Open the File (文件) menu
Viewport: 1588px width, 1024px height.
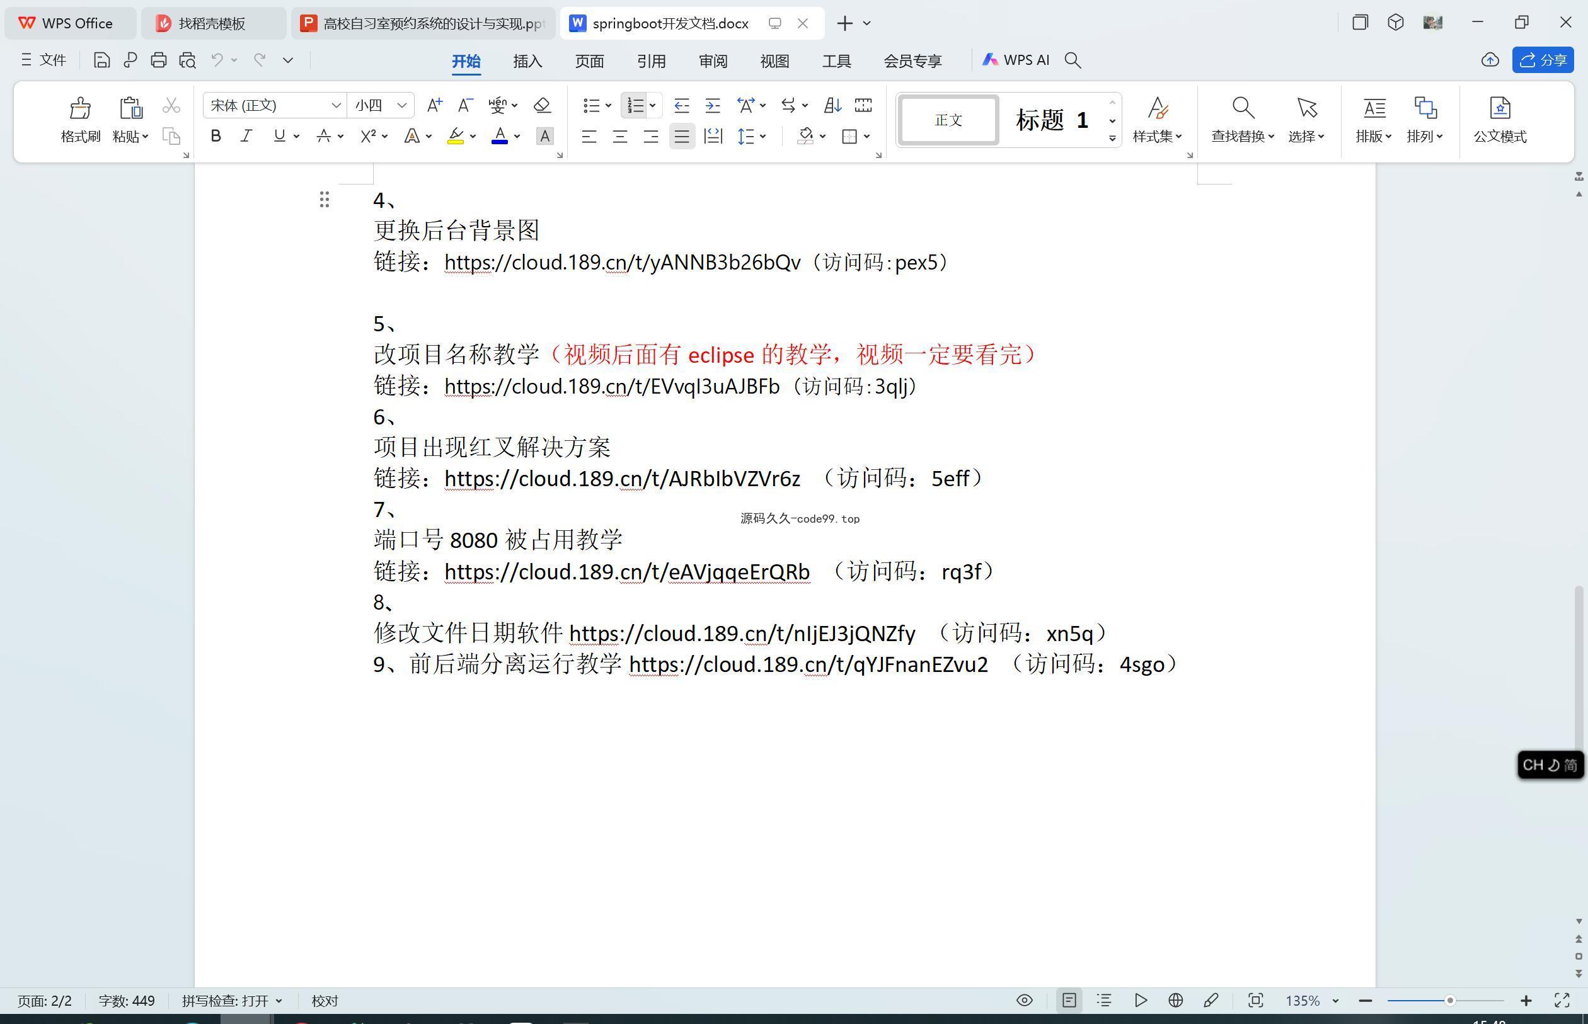click(x=44, y=60)
